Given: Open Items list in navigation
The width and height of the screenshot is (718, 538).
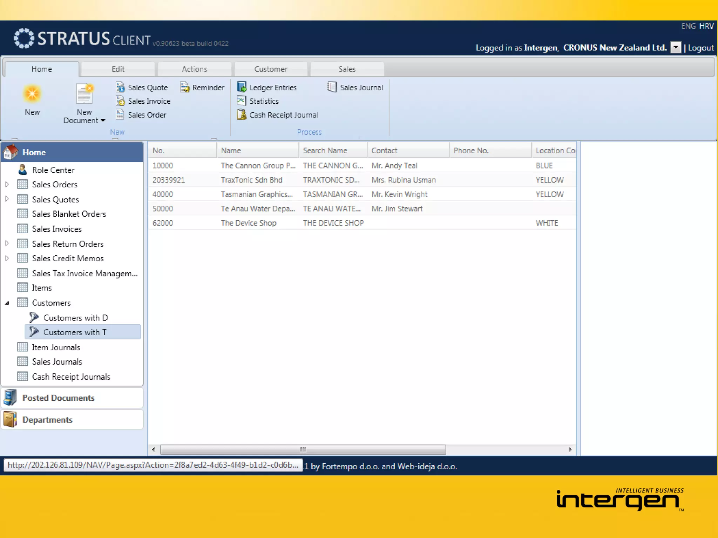Looking at the screenshot, I should click(42, 288).
